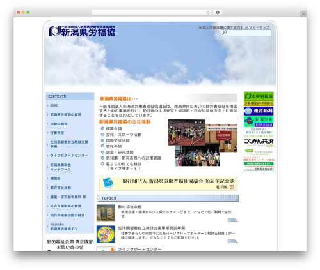This screenshot has height=270, width=320.
Task: Open 個人情報保護に関する方針 link
Action: pos(223,27)
